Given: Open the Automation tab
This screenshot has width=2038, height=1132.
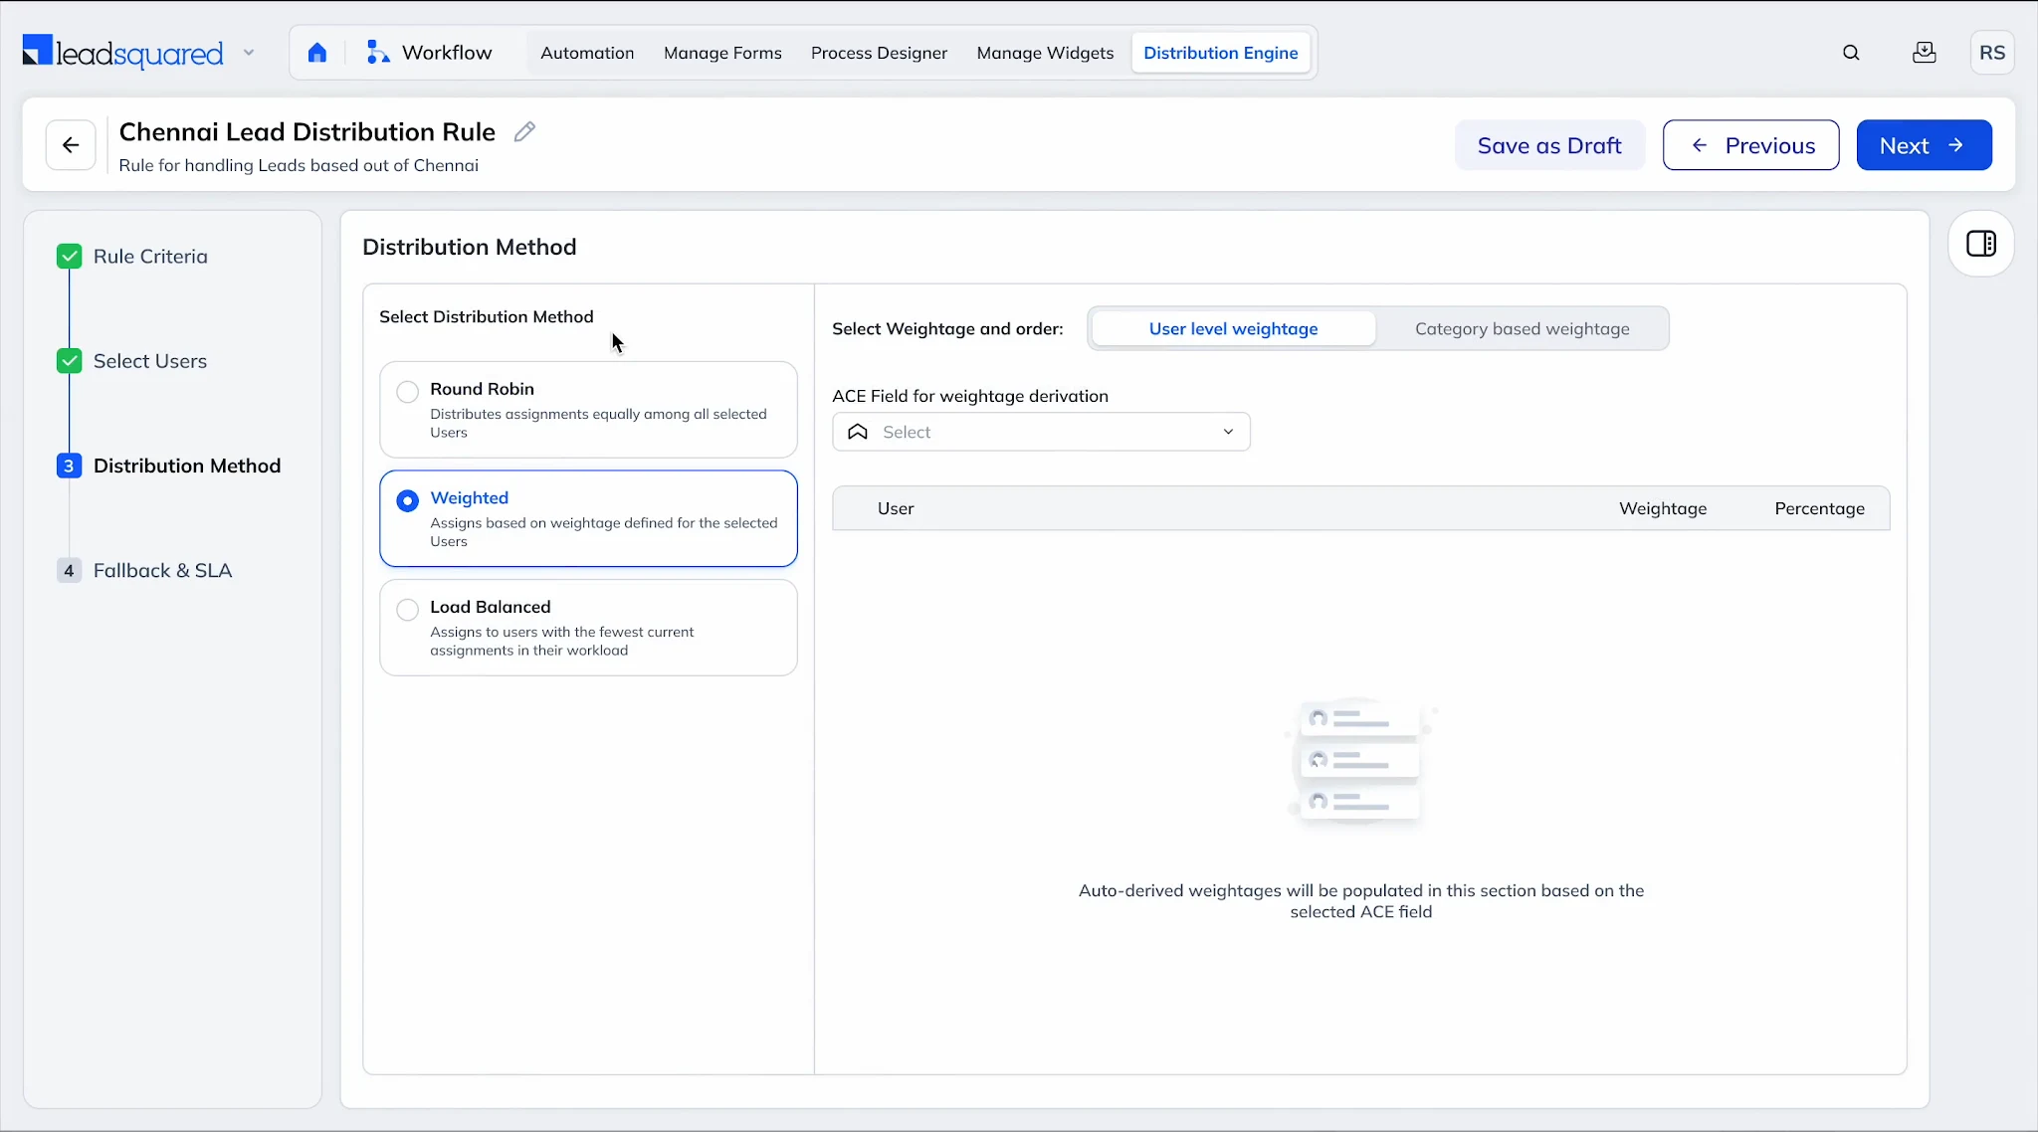Looking at the screenshot, I should (587, 53).
